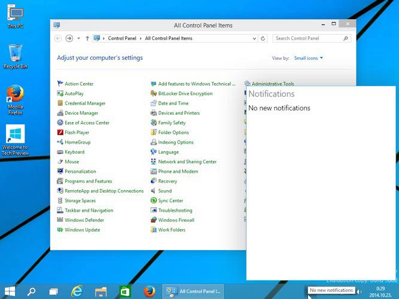Select This PC desktop icon
Image resolution: width=399 pixels, height=299 pixels.
click(16, 16)
